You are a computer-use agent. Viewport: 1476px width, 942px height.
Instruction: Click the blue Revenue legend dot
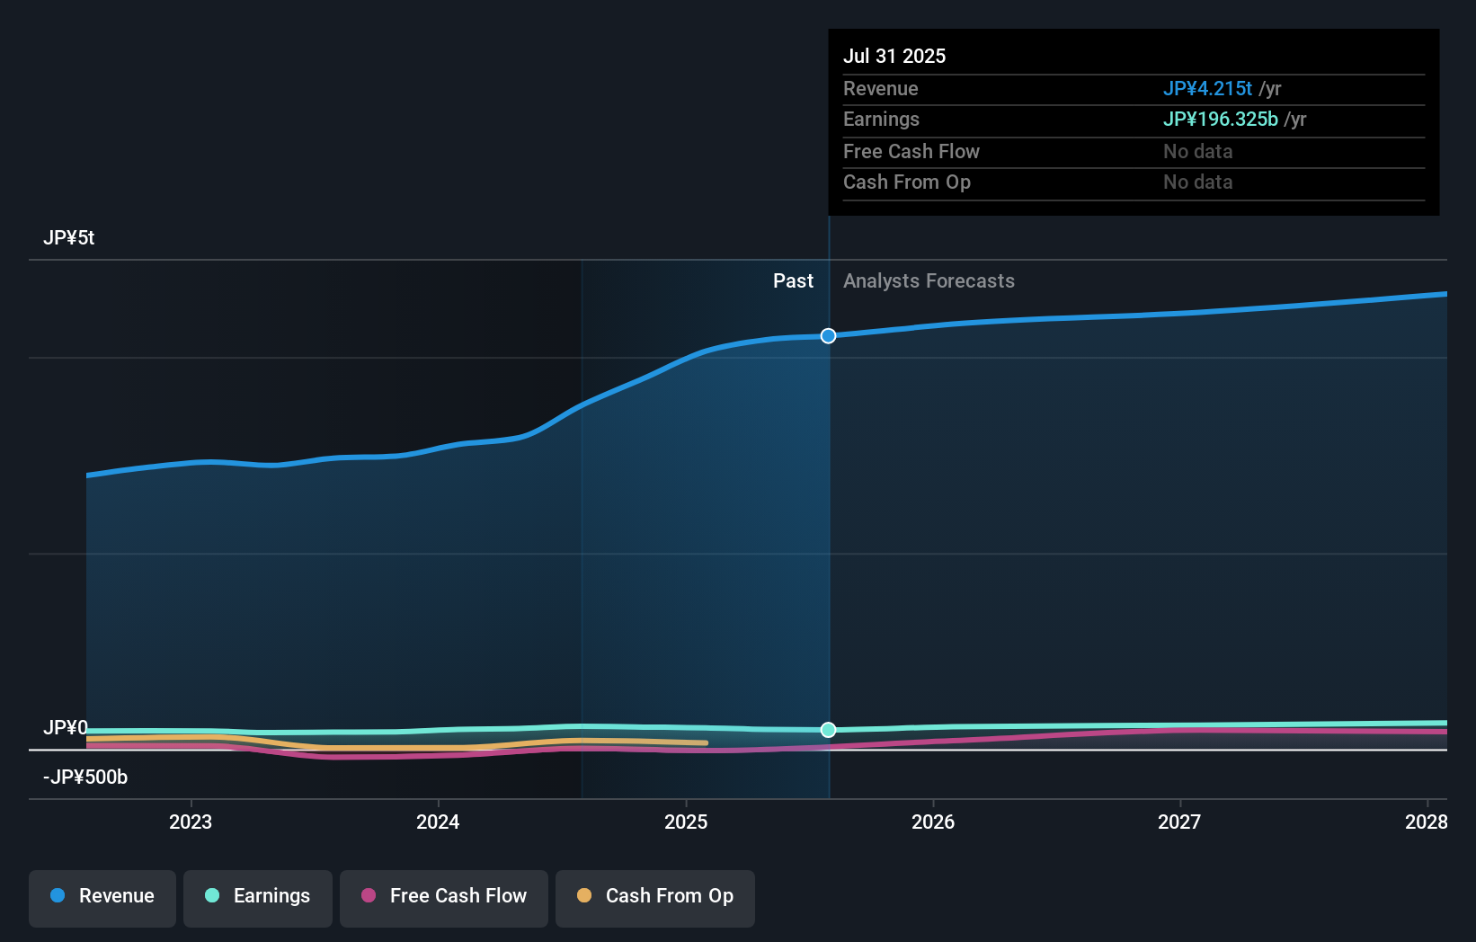[x=58, y=896]
